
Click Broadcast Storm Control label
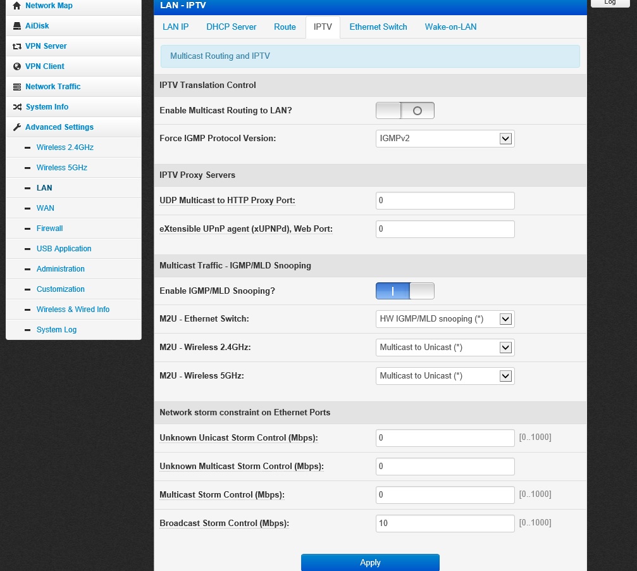[225, 523]
